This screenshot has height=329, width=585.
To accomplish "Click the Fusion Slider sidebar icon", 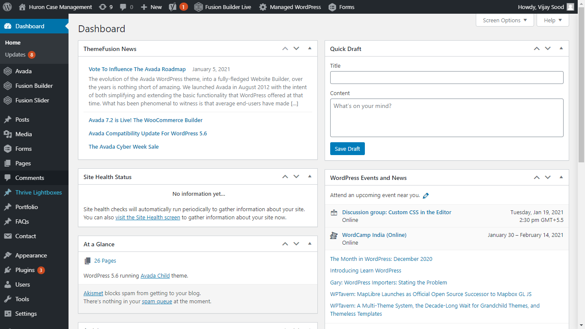I will 8,100.
